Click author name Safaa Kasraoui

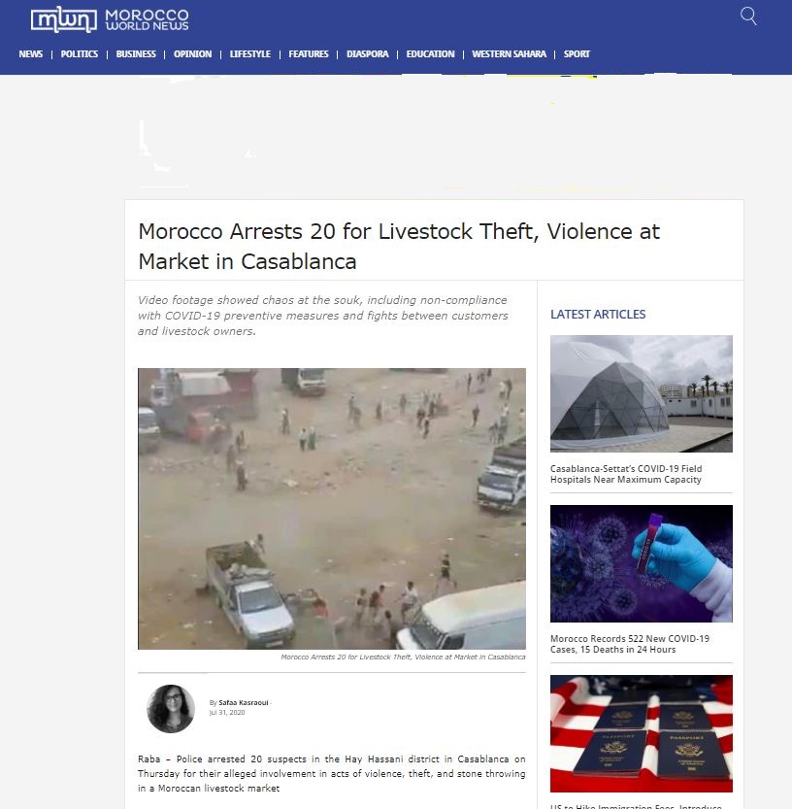coord(244,703)
